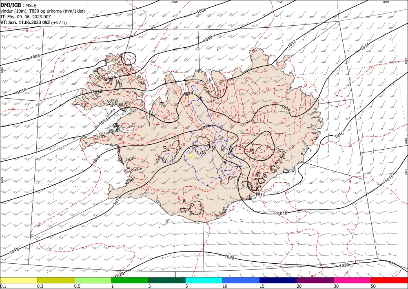Choose the navy 15–20 legend swatch
Image resolution: width=408 pixels, height=289 pixels.
(x=278, y=280)
